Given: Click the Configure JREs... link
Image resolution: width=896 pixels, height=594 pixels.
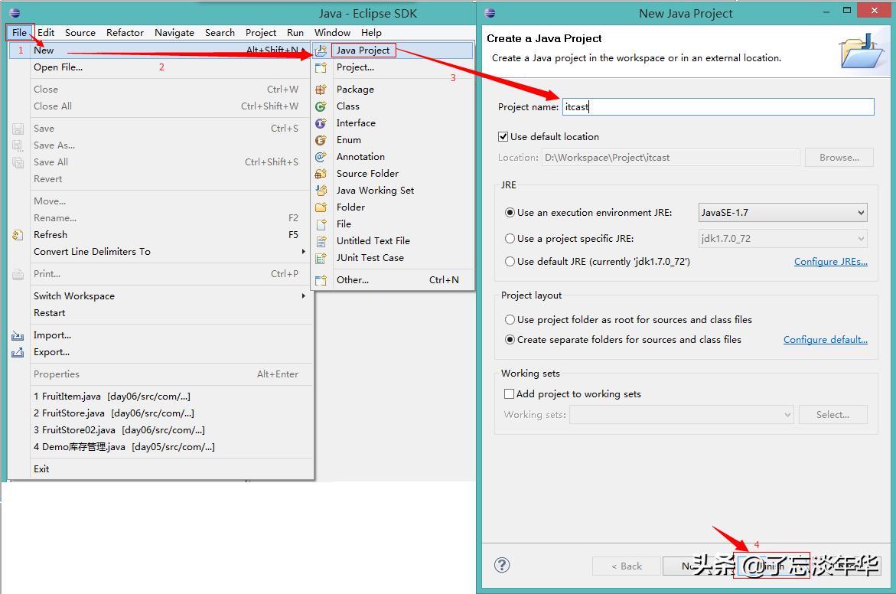Looking at the screenshot, I should tap(831, 261).
